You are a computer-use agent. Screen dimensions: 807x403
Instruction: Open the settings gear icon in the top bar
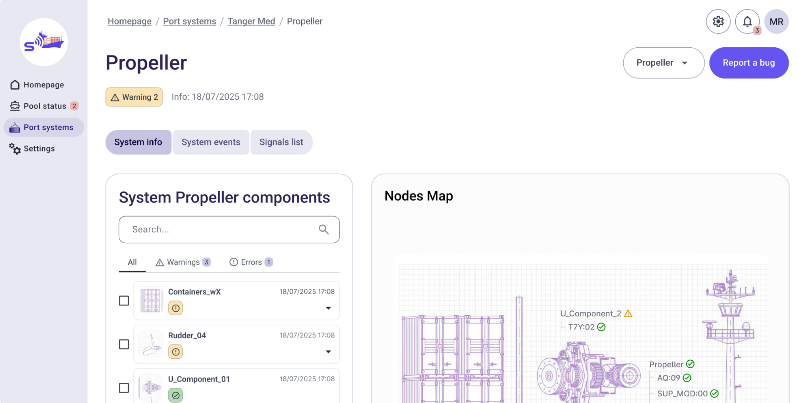coord(718,21)
